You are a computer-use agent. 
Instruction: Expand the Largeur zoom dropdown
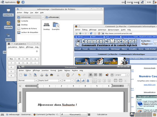pos(127,75)
